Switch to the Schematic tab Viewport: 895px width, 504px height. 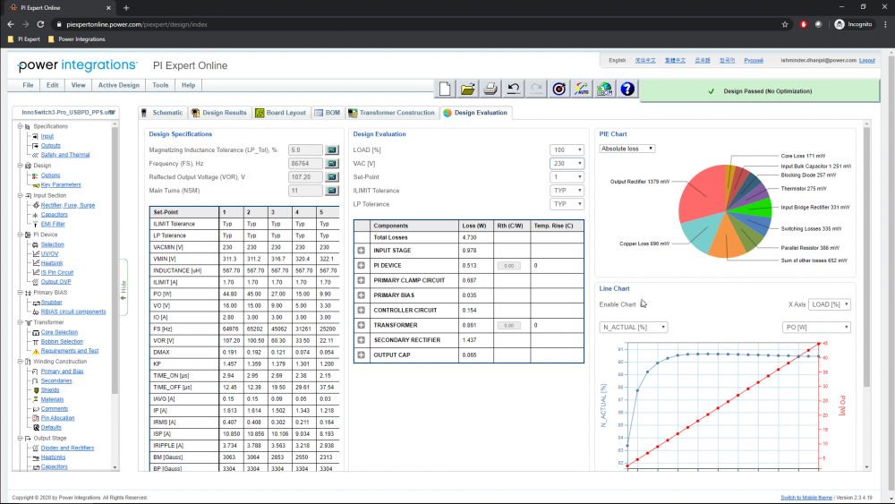click(162, 113)
